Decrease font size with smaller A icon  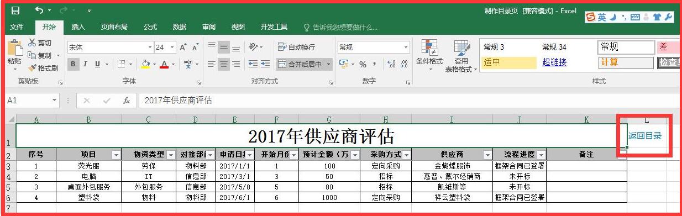pyautogui.click(x=196, y=48)
